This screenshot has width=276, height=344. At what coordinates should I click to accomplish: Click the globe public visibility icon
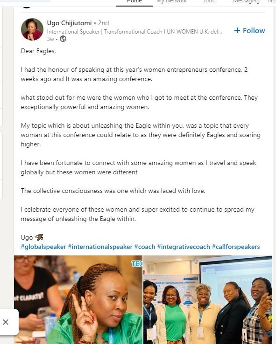click(x=63, y=39)
